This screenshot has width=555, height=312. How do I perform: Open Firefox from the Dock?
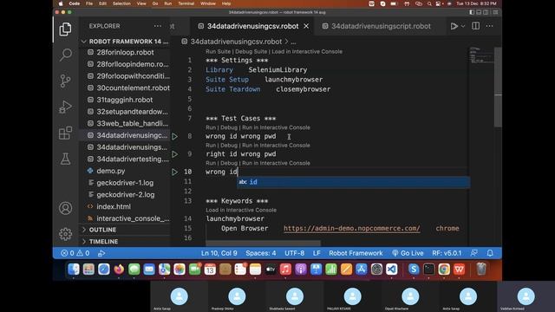coord(119,270)
